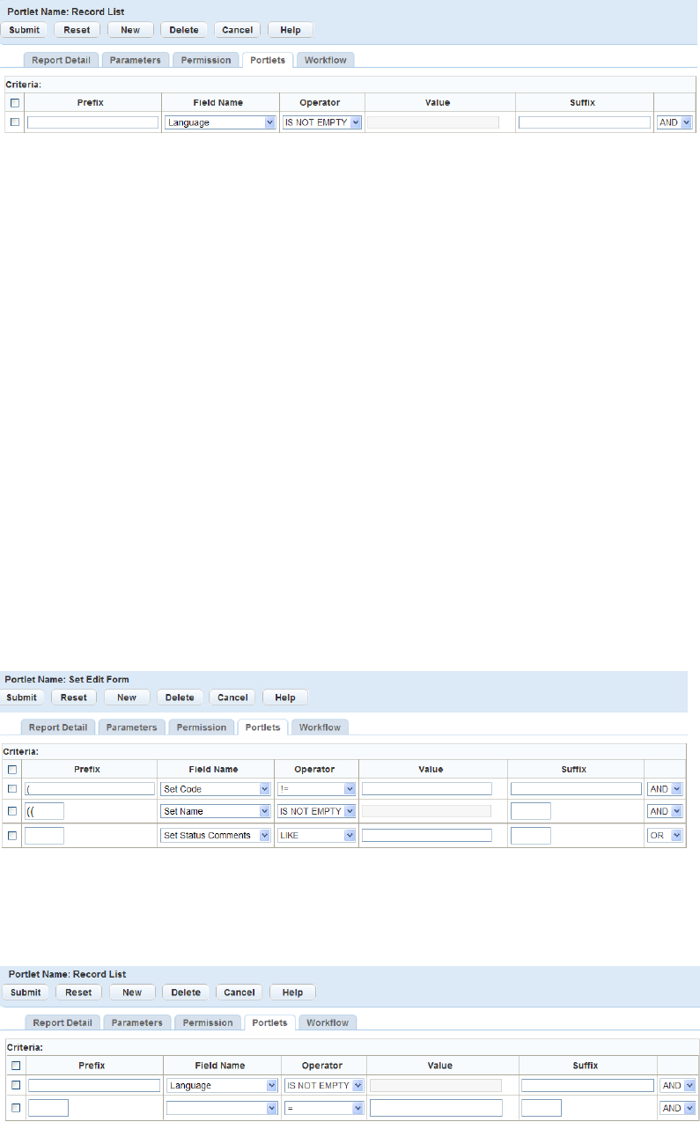Click Submit in the Set Edit Form portlet
The width and height of the screenshot is (700, 1122).
point(21,698)
